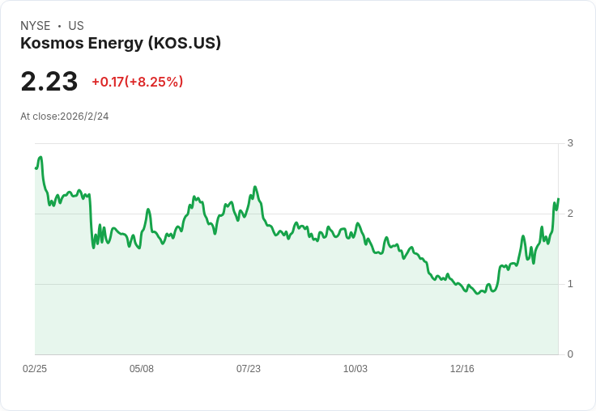The width and height of the screenshot is (596, 411).
Task: Click the y-axis label 3
Action: [x=570, y=143]
